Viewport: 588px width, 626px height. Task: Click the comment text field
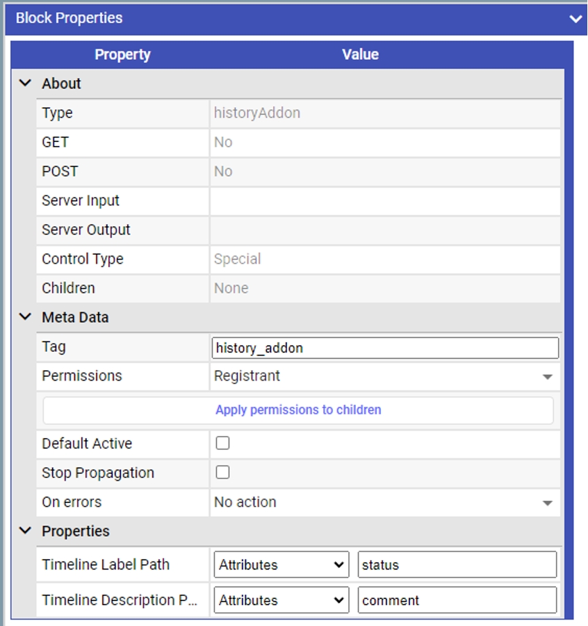coord(457,600)
